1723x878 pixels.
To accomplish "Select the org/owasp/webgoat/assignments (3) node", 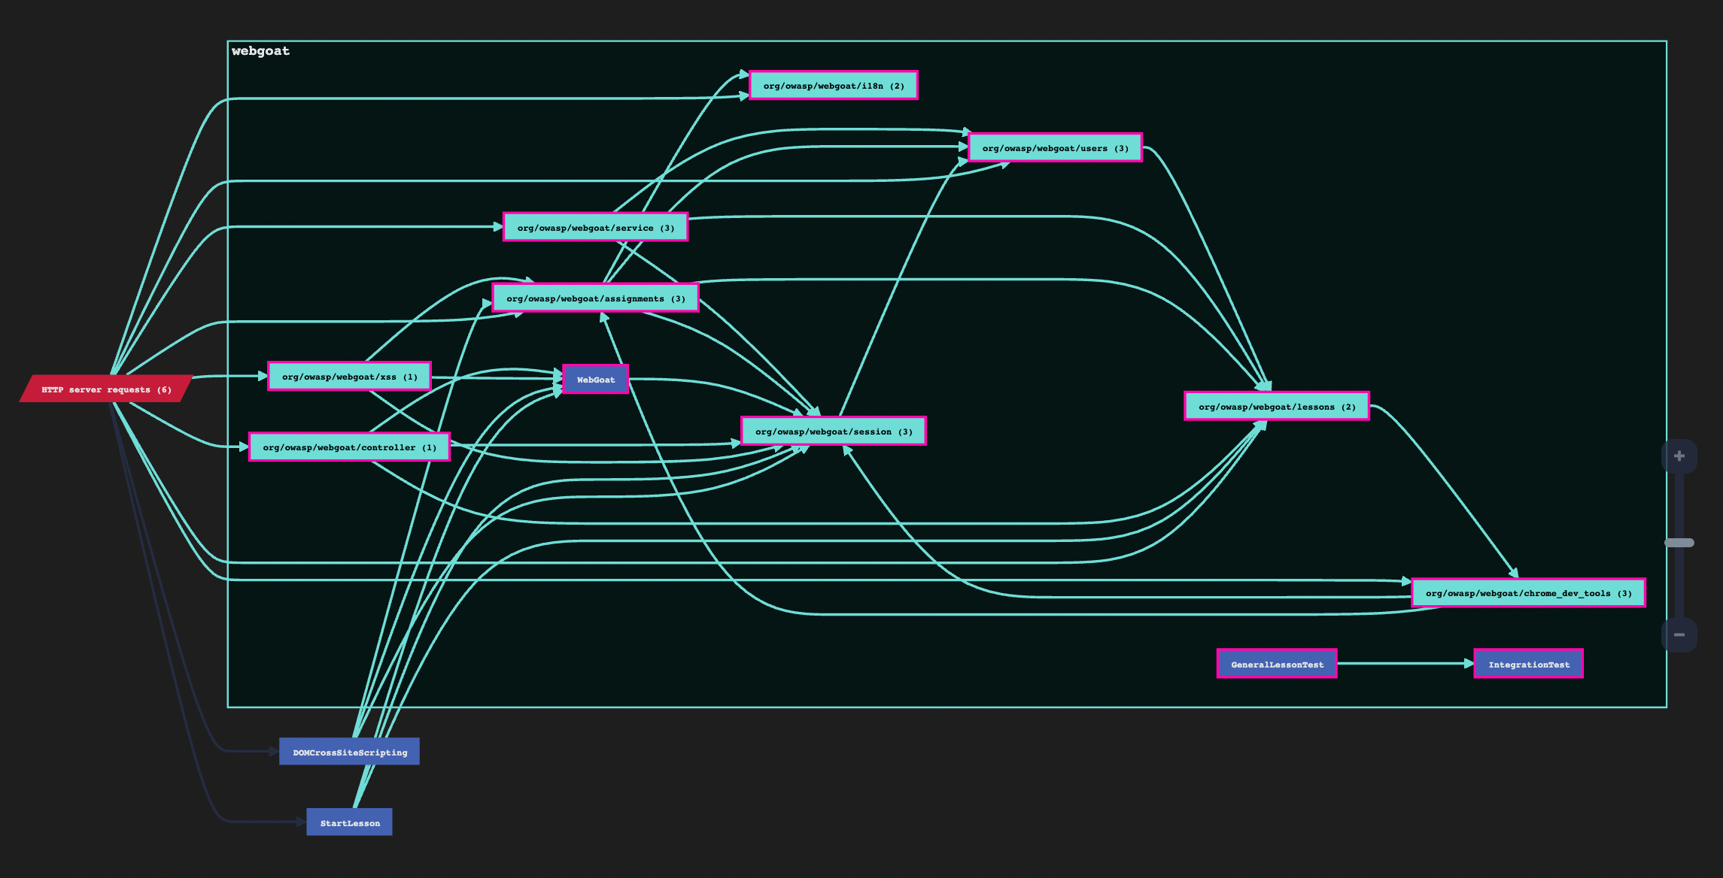I will pos(595,298).
